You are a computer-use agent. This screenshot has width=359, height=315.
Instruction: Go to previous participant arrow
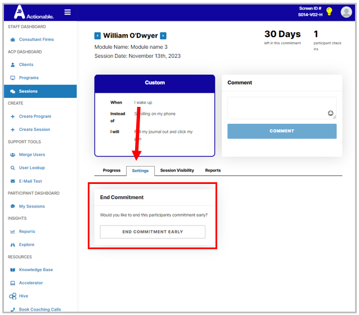pyautogui.click(x=97, y=36)
